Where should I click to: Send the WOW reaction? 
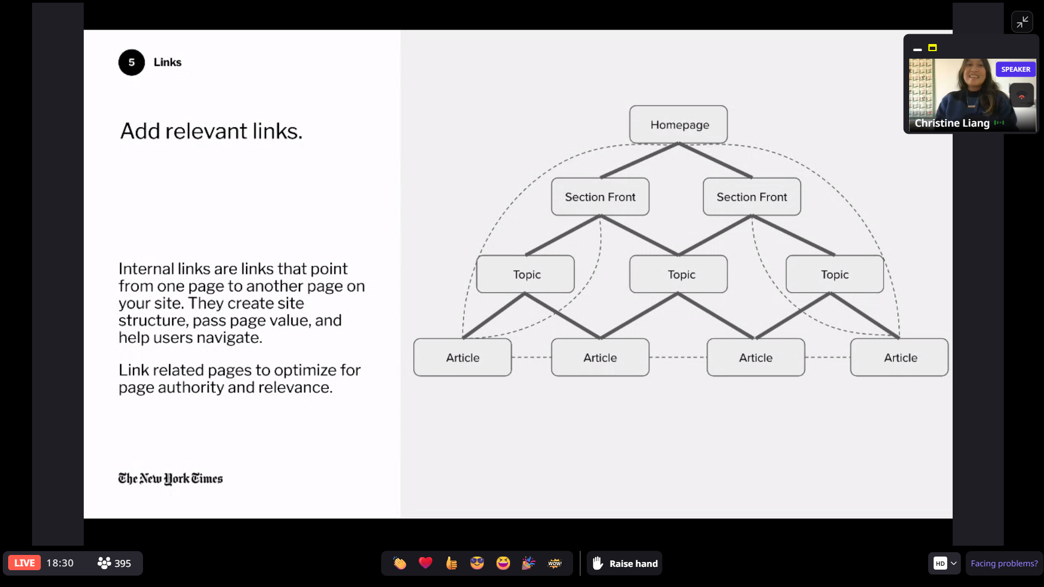click(x=555, y=563)
